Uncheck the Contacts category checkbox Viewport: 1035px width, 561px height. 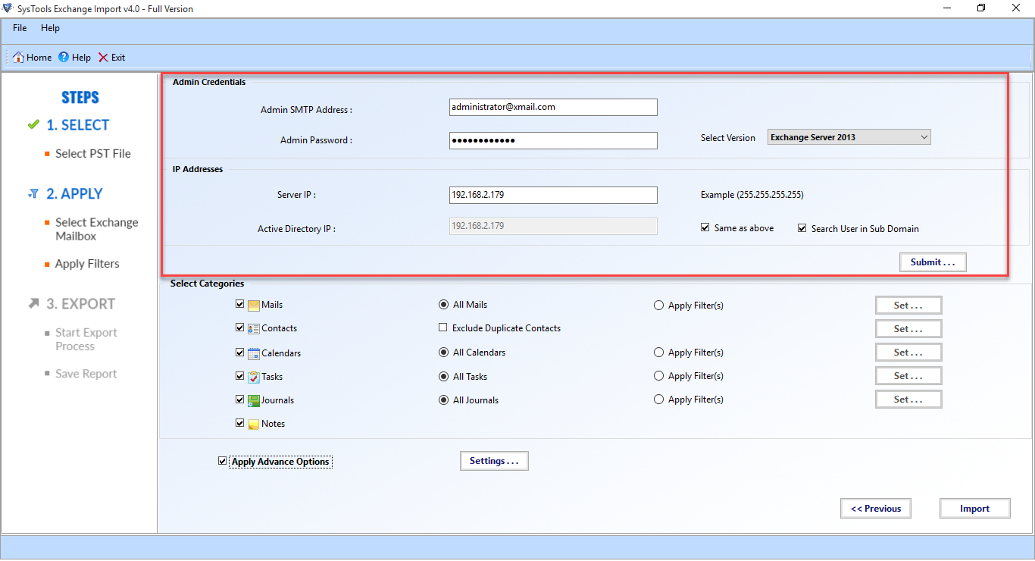pyautogui.click(x=240, y=328)
